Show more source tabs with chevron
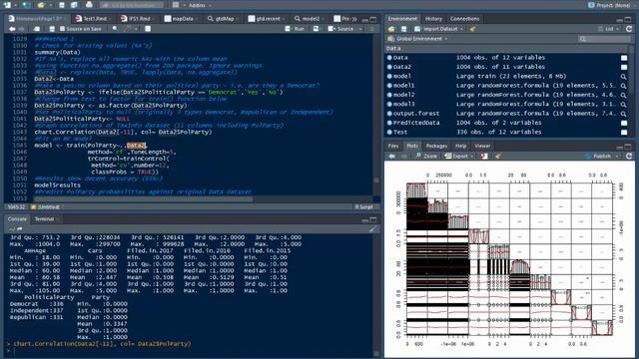Viewport: 639px width, 359px height. click(x=354, y=19)
